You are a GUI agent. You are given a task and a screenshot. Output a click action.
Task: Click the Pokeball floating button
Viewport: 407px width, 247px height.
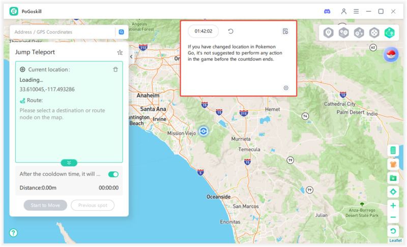pyautogui.click(x=391, y=54)
